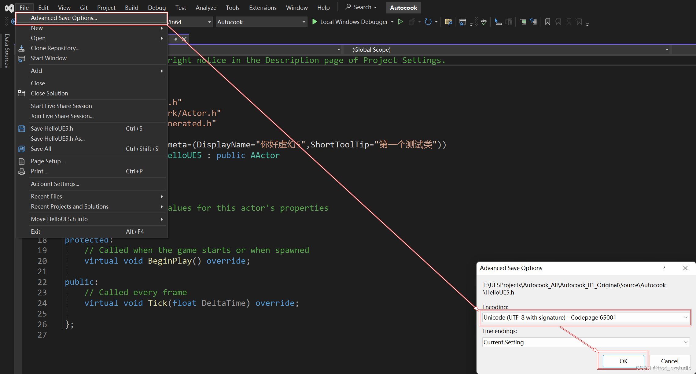Image resolution: width=696 pixels, height=374 pixels.
Task: Click the Uncomment selected lines icon
Action: [533, 22]
